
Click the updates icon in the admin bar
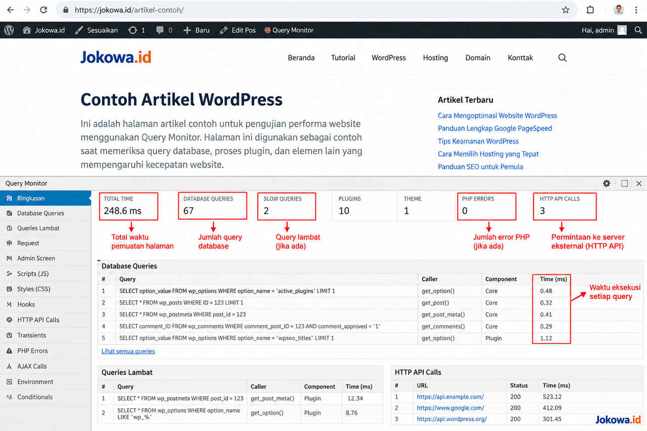pos(133,30)
